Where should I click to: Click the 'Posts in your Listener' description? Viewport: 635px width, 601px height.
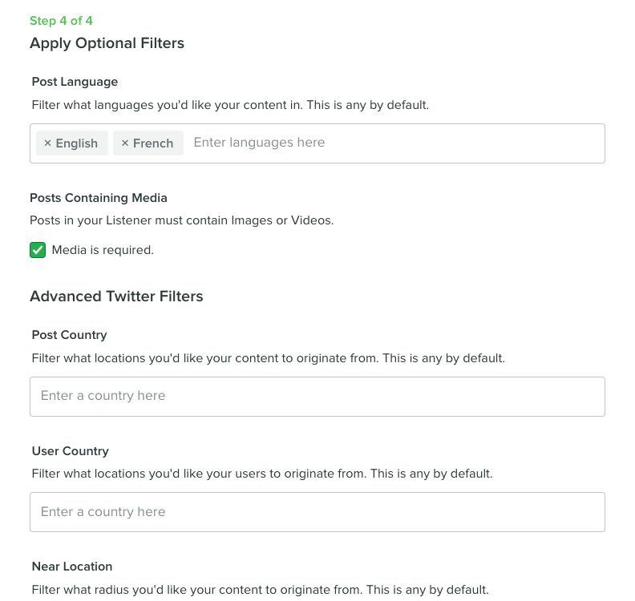coord(182,220)
